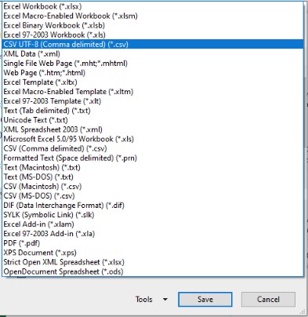
Task: Choose plain CSV (Comma delimited) (*.csv)
Action: (x=153, y=148)
